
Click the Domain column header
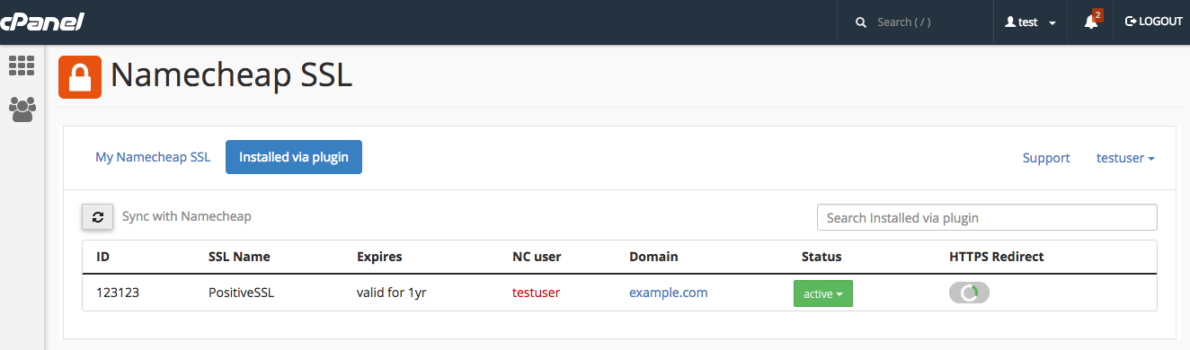(x=653, y=257)
